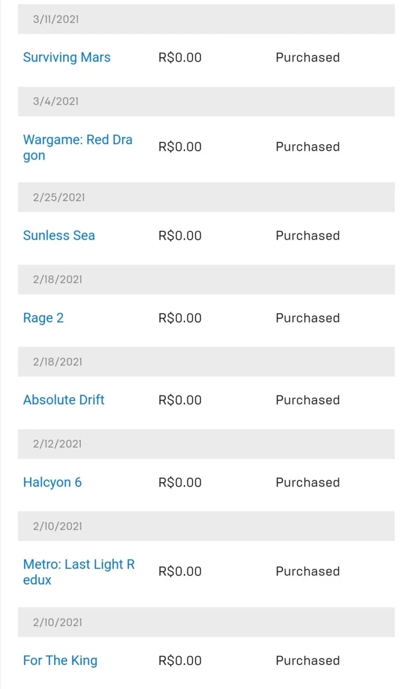Screen dimensions: 412x689
Task: Click the 3/11/2021 date header
Action: (x=206, y=19)
